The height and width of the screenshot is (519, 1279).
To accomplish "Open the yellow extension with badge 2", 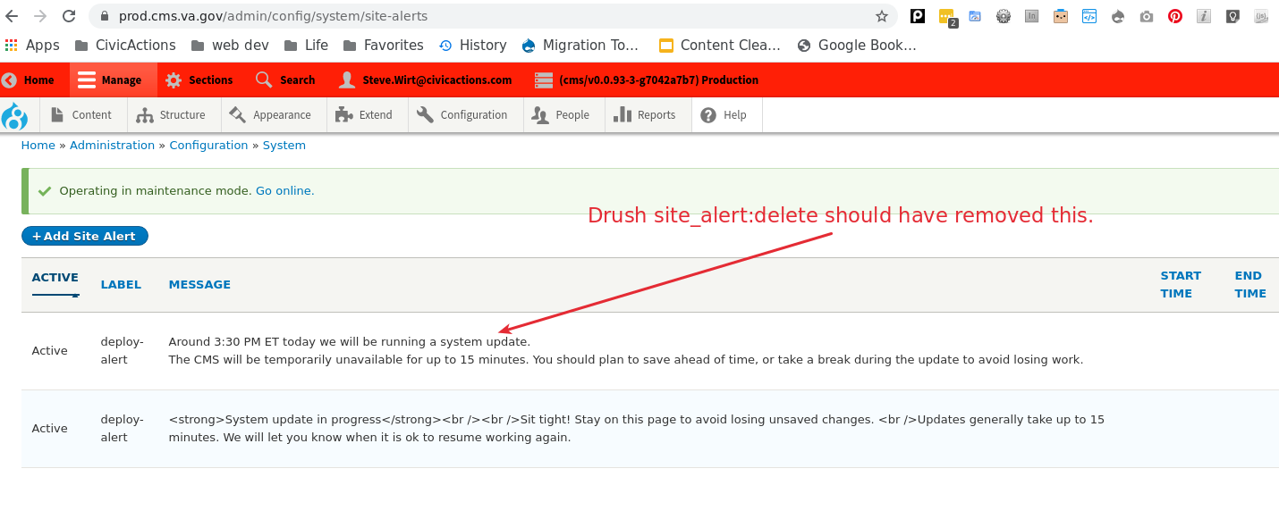I will (x=947, y=17).
